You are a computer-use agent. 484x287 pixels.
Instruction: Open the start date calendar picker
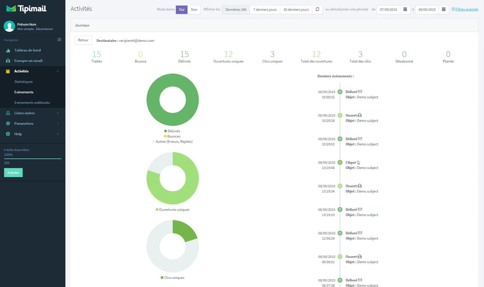point(405,9)
